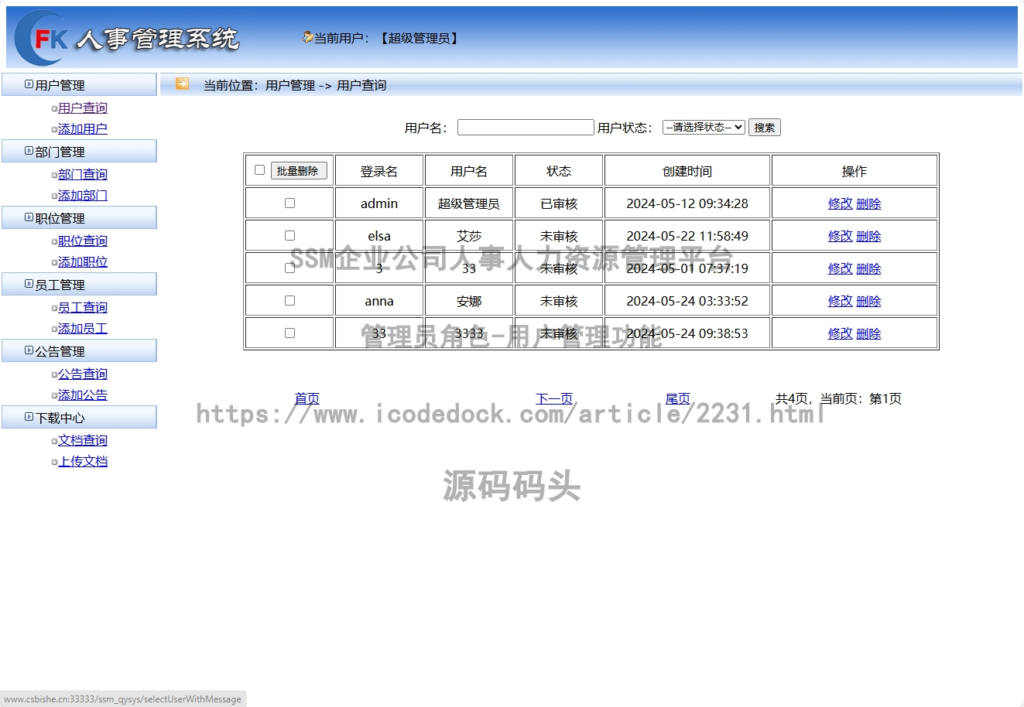This screenshot has width=1024, height=707.
Task: Open the 部门查询 link
Action: coord(83,174)
